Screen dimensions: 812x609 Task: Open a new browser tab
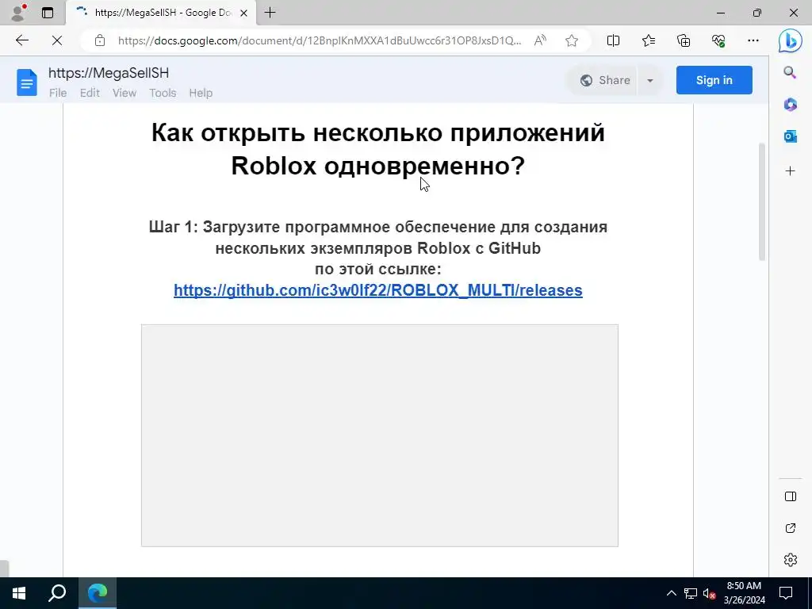(x=270, y=13)
